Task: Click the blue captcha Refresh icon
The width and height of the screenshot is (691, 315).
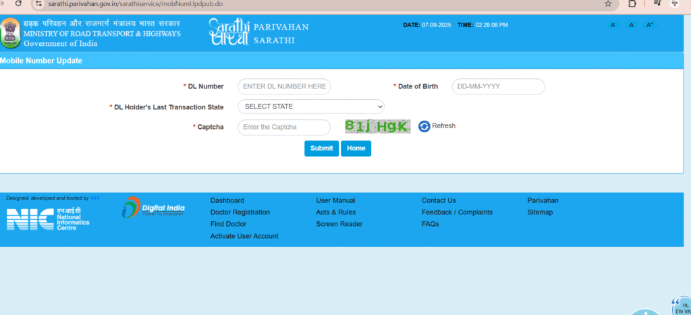Action: click(424, 126)
